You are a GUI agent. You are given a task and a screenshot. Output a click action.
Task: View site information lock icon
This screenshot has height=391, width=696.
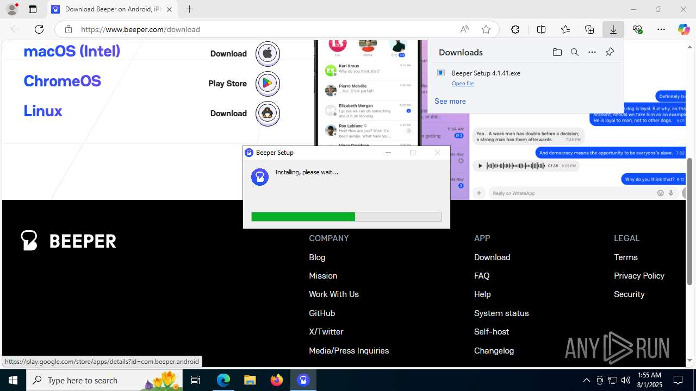(x=68, y=29)
